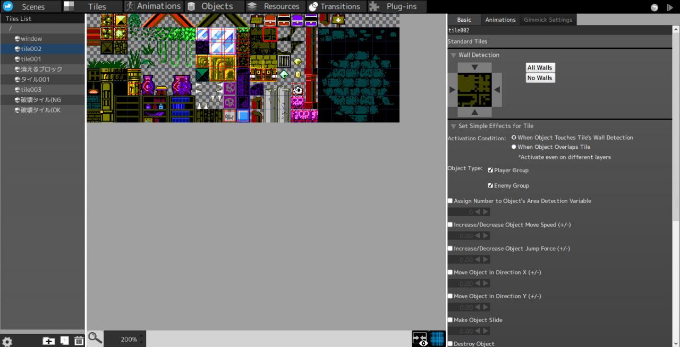Viewport: 680px width, 347px height.
Task: Open the Scenes tab
Action: [x=31, y=6]
